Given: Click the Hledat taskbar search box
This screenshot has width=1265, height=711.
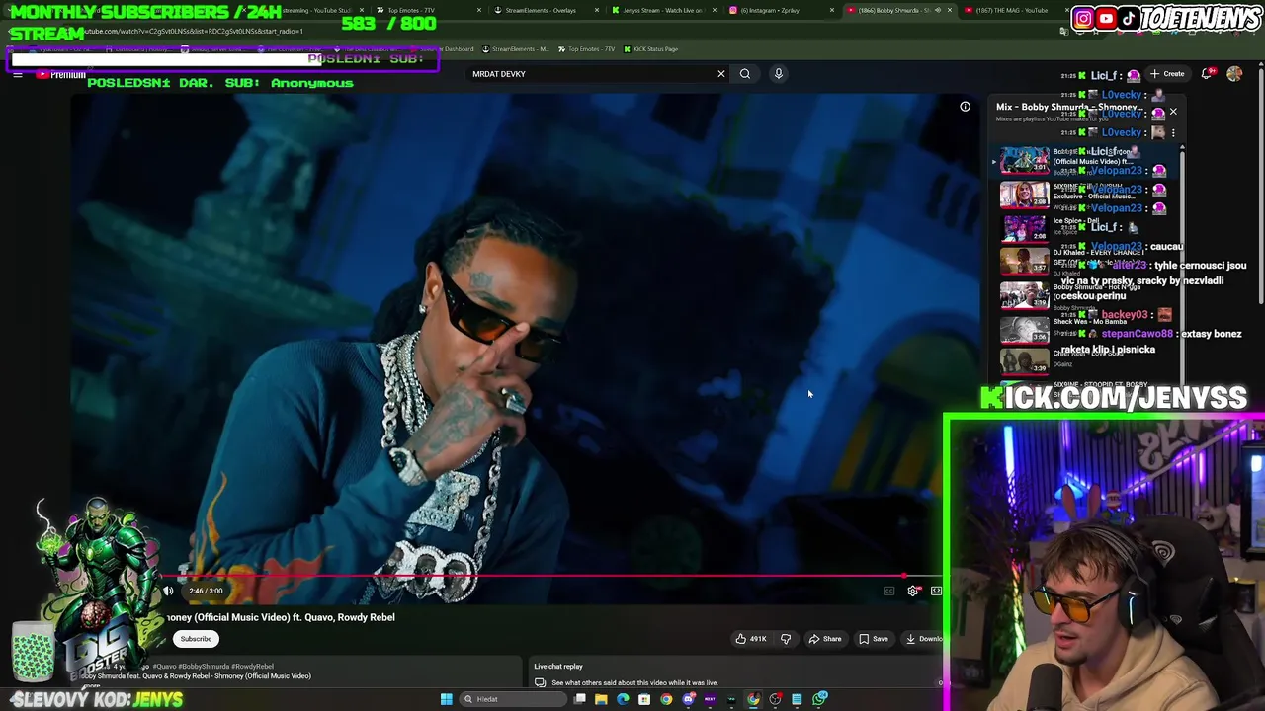Looking at the screenshot, I should (x=514, y=699).
